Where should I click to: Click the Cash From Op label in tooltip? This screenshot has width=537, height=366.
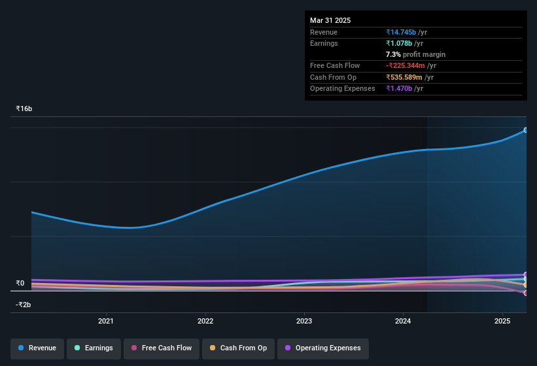[x=333, y=77]
